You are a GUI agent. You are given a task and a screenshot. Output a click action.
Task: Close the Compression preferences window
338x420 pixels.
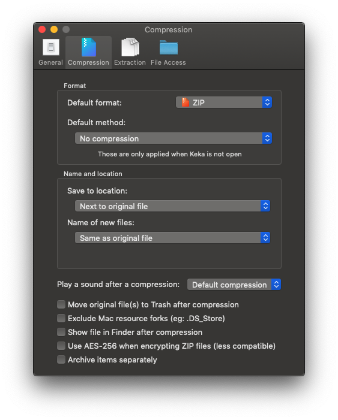(x=42, y=29)
